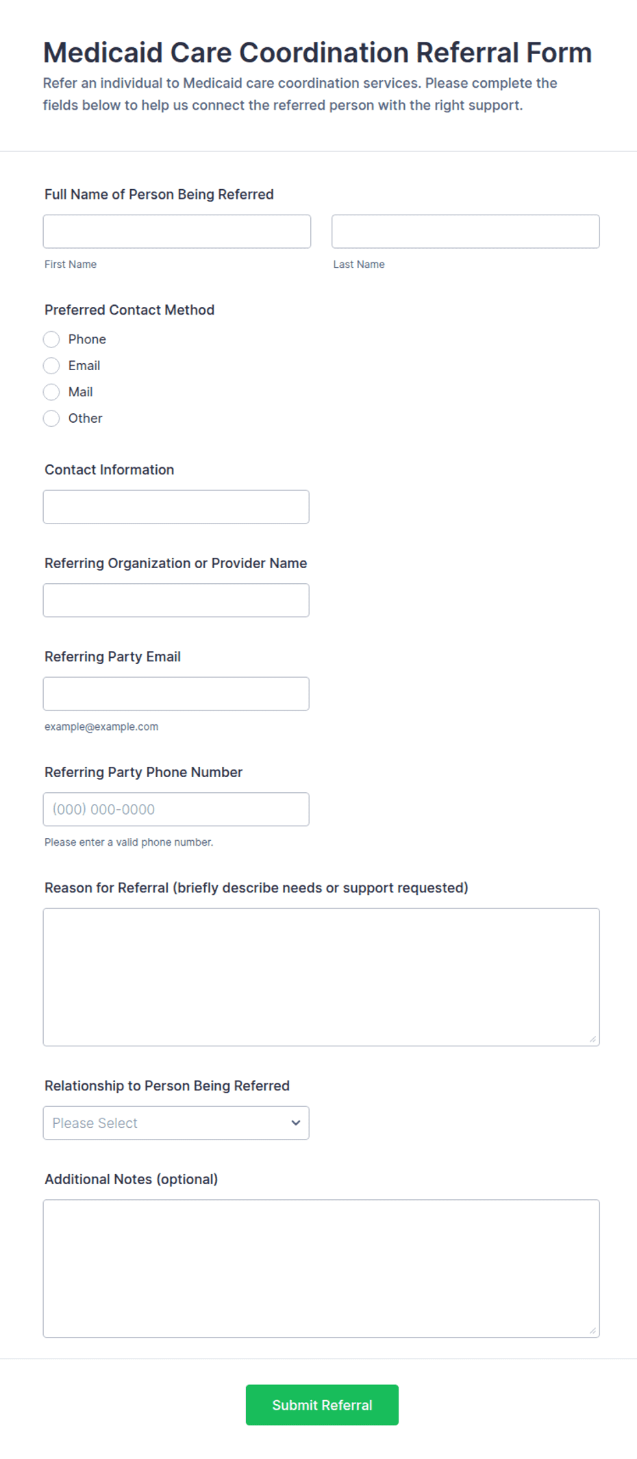Focus the Contact Information field
Viewport: 637px width, 1459px height.
tap(176, 507)
